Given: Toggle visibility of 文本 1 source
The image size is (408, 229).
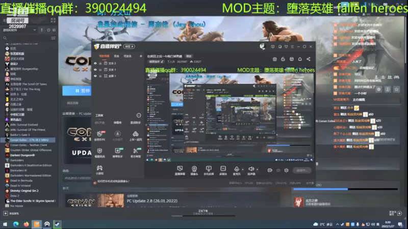Looking at the screenshot, I should 95,70.
